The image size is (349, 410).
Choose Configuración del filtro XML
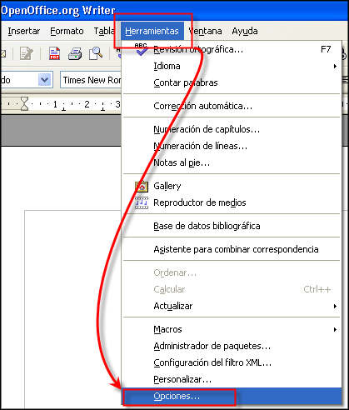(232, 362)
